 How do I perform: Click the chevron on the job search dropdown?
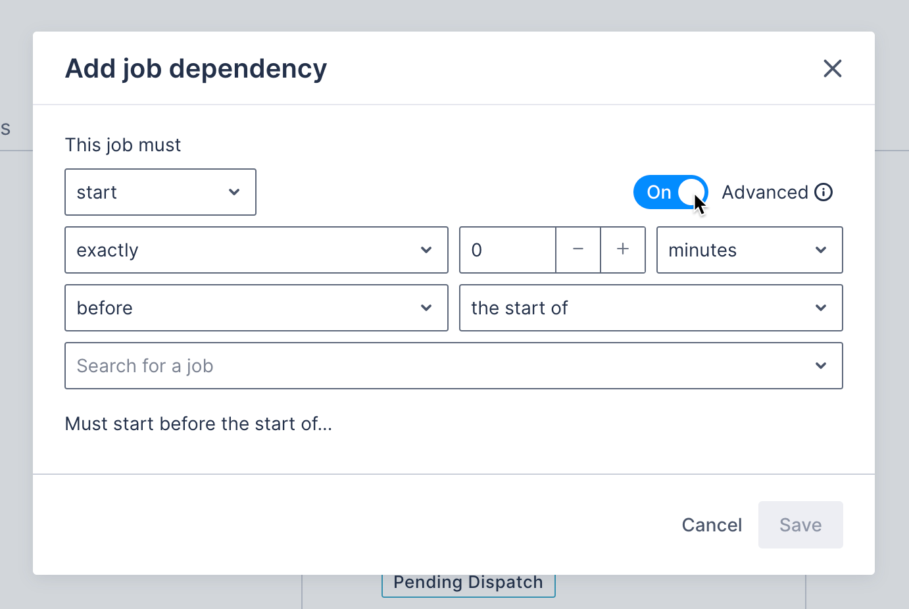[x=820, y=366]
